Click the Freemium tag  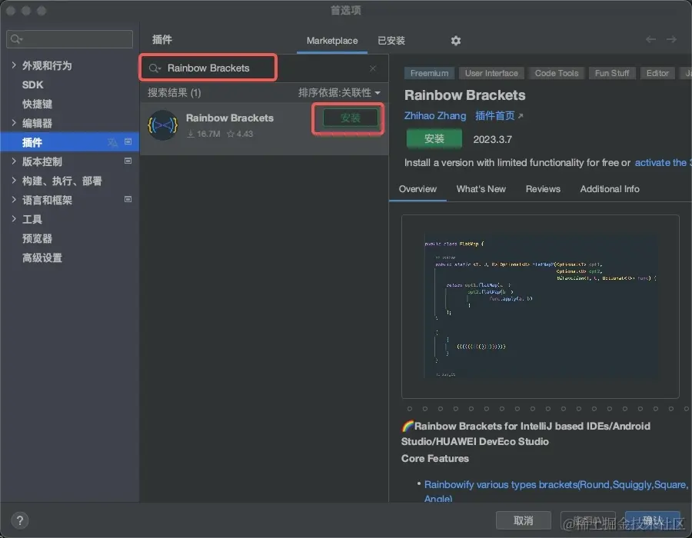pos(429,73)
